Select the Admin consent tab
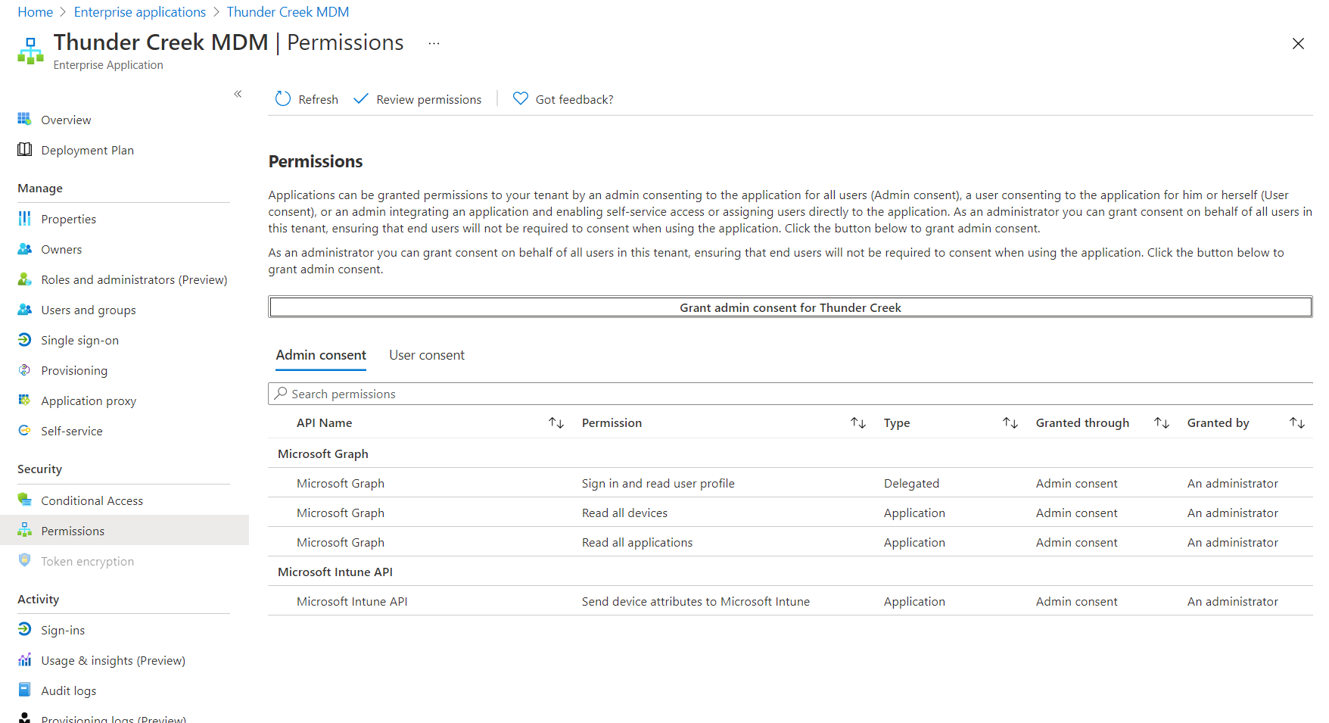Screen dimensions: 1329x723 point(321,355)
